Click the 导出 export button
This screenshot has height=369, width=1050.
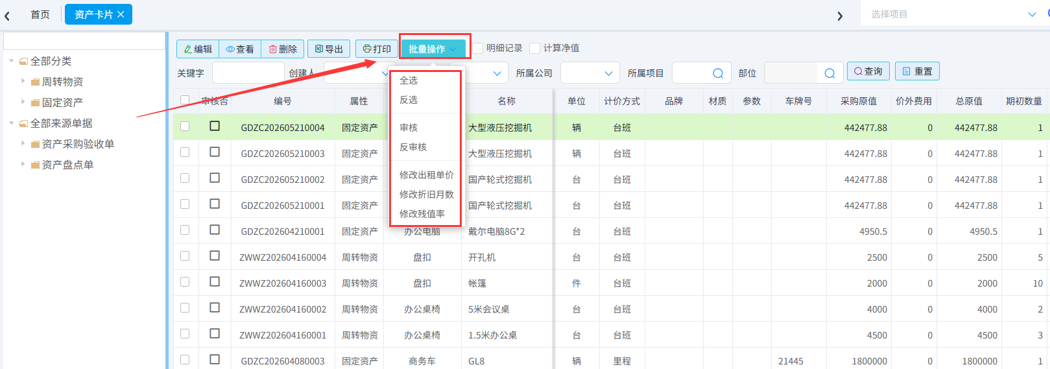tap(329, 49)
